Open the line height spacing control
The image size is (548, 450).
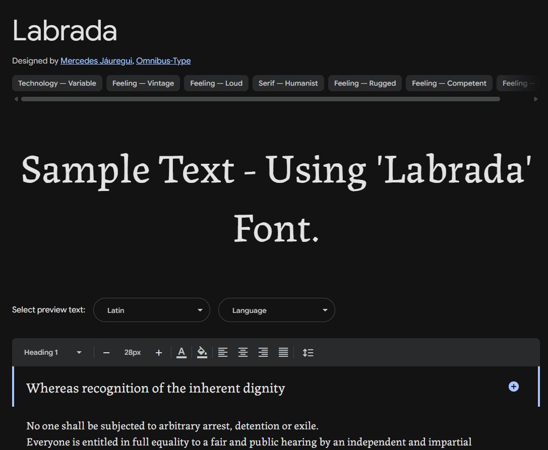[x=308, y=353]
